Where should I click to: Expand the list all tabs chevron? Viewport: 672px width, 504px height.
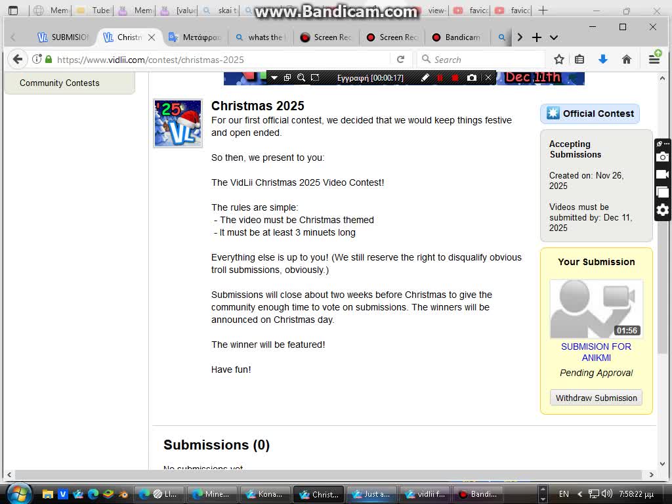click(553, 37)
